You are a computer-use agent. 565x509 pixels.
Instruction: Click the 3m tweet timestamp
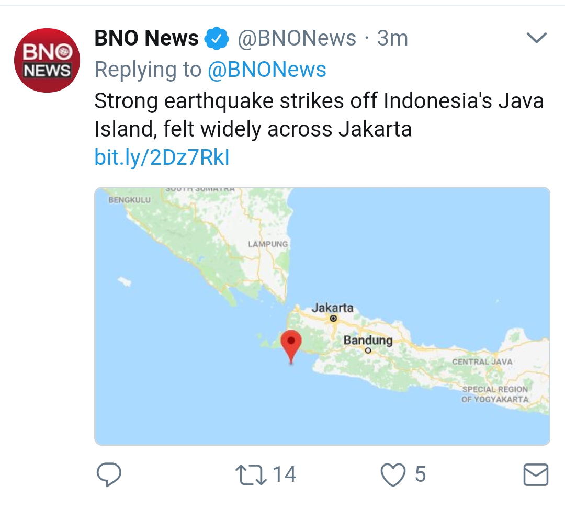coord(392,39)
